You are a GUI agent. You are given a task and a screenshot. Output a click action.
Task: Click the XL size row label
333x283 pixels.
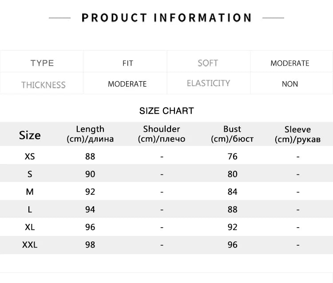tap(30, 227)
